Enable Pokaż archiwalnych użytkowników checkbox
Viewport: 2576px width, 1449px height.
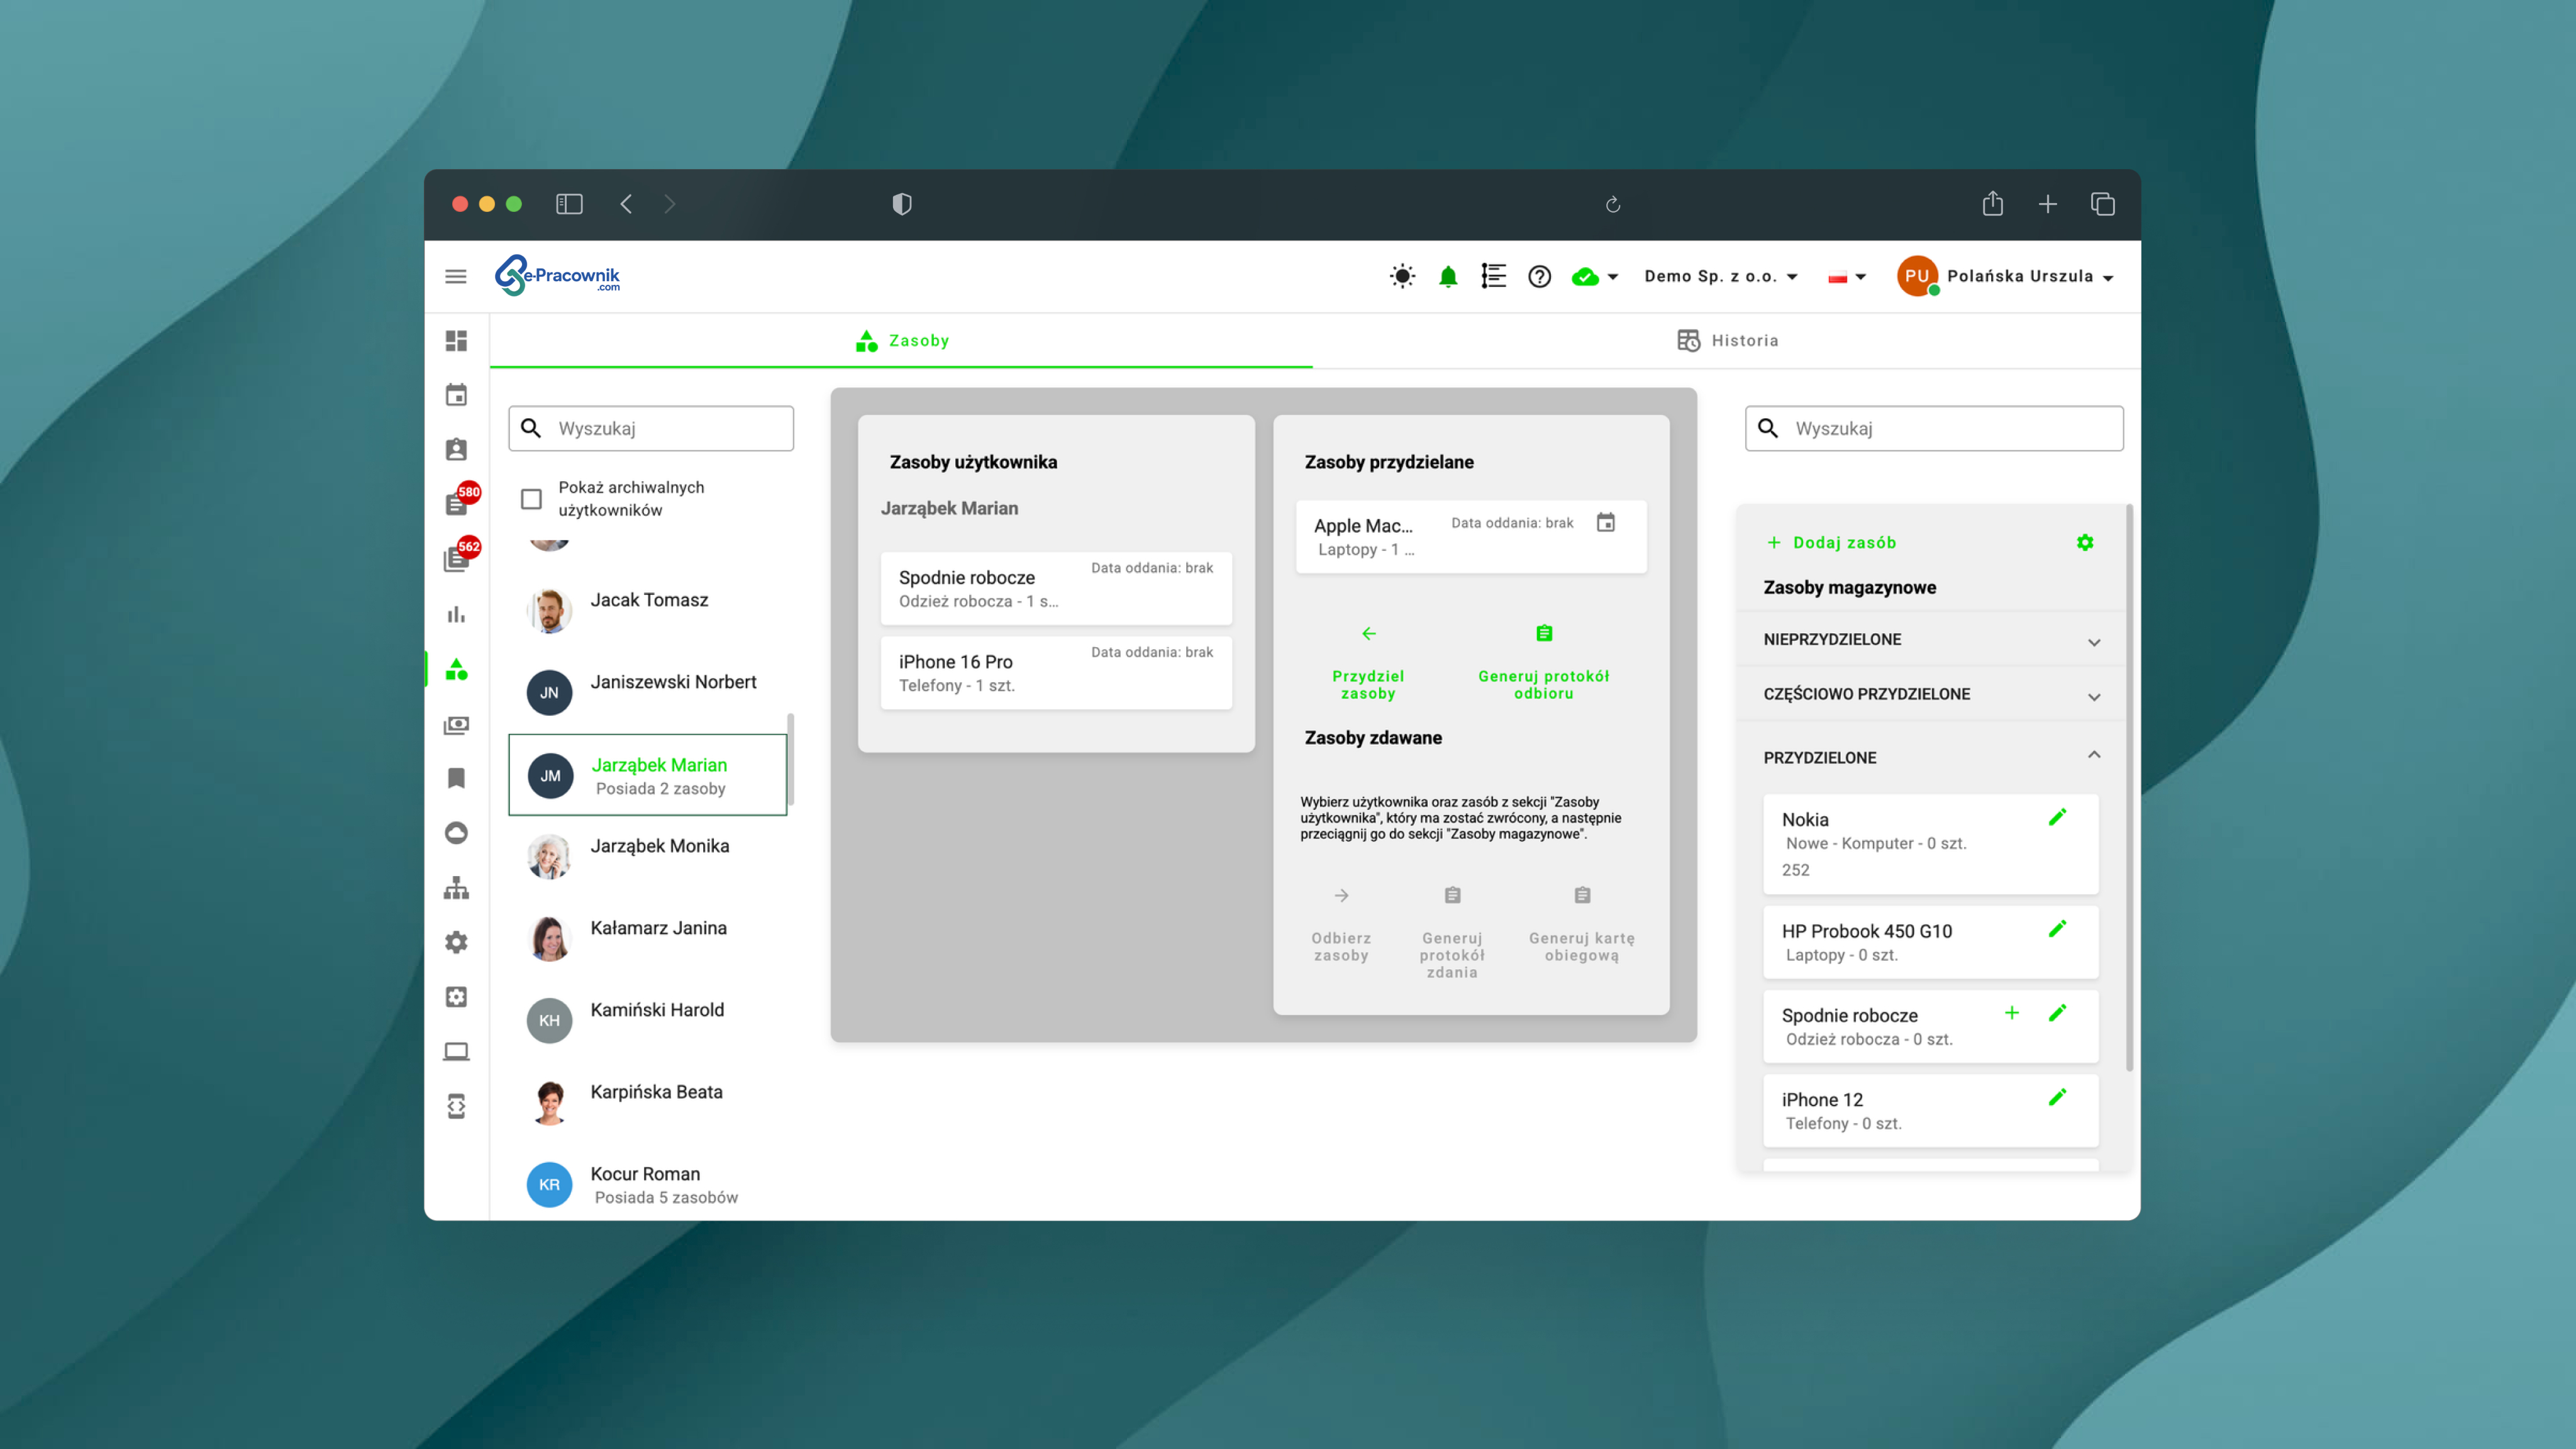531,498
